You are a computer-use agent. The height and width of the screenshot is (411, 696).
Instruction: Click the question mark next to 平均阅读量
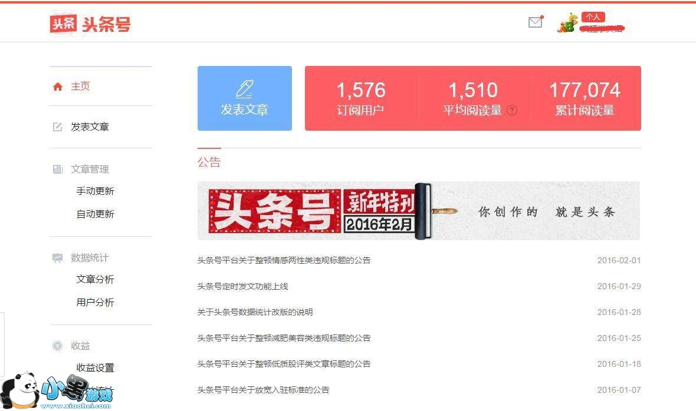(x=512, y=110)
